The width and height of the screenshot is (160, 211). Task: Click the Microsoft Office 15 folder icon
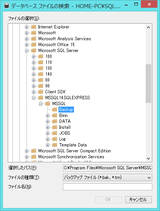[34, 45]
